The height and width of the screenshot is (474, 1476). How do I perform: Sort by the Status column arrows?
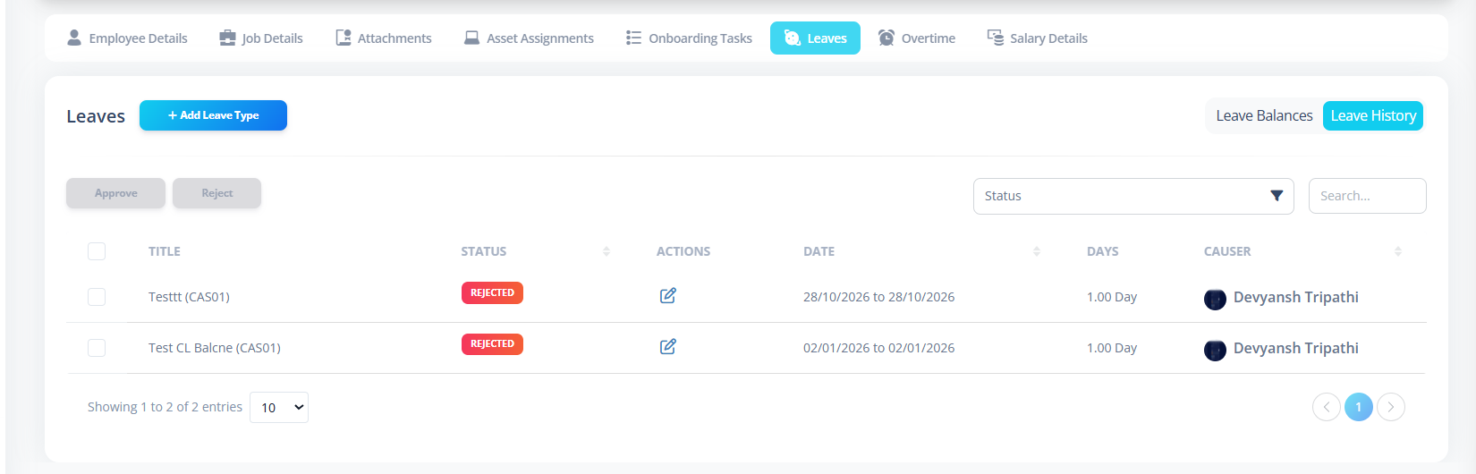[x=607, y=251]
